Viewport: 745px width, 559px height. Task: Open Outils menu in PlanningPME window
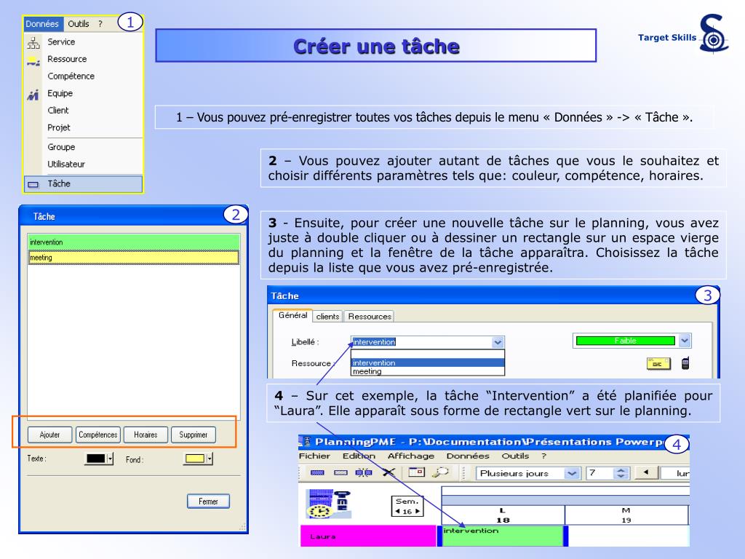(515, 456)
